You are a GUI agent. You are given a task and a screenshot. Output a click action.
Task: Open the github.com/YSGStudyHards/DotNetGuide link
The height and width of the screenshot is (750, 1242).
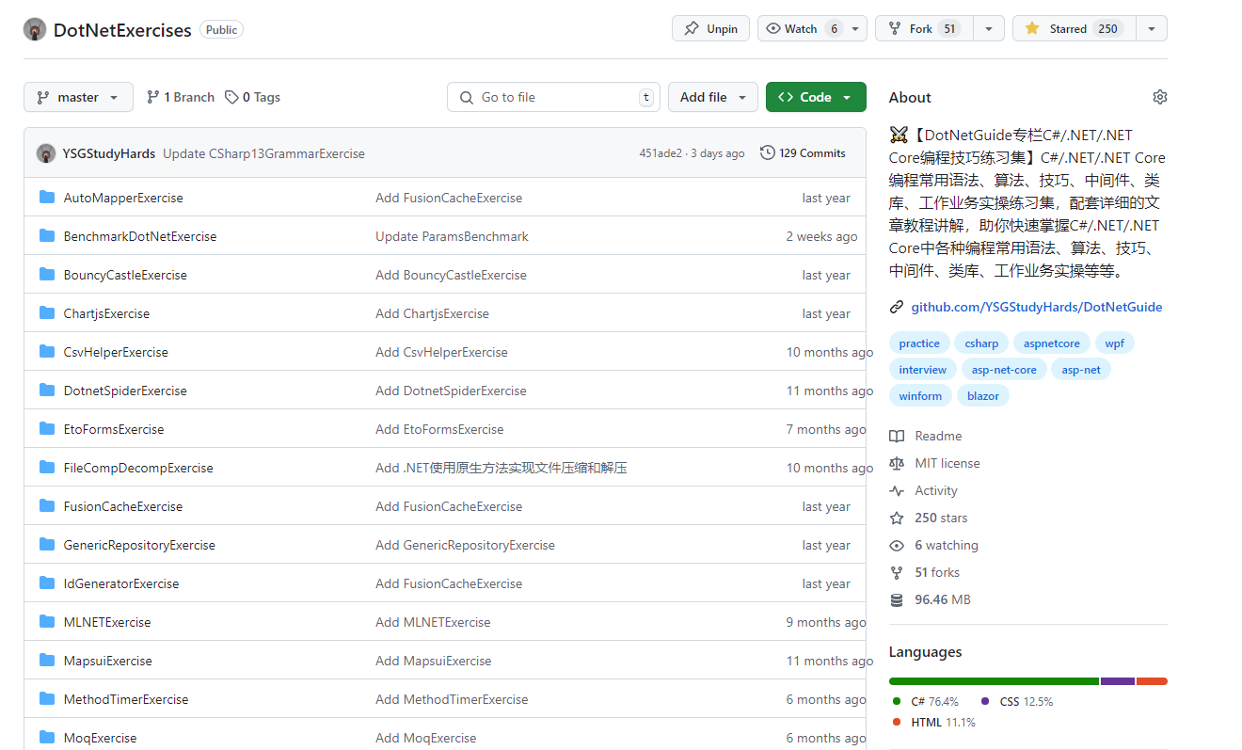pyautogui.click(x=1037, y=307)
